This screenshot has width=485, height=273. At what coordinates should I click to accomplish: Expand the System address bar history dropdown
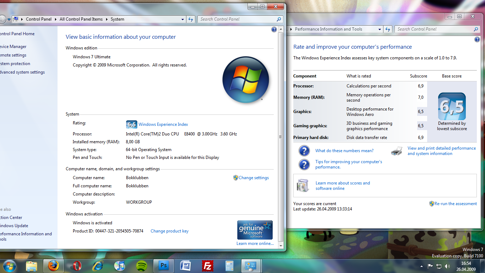coord(183,19)
